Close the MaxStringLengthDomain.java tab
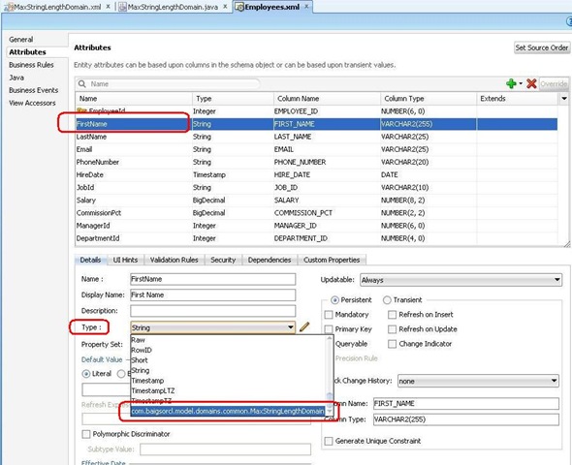The image size is (572, 465). tap(225, 7)
